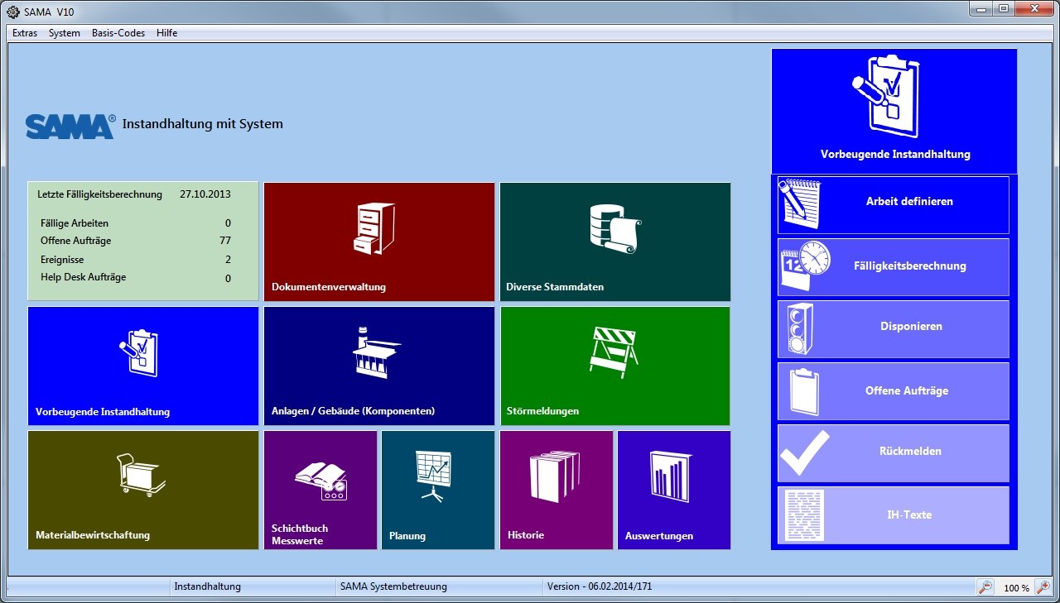Open the System menu

[65, 33]
